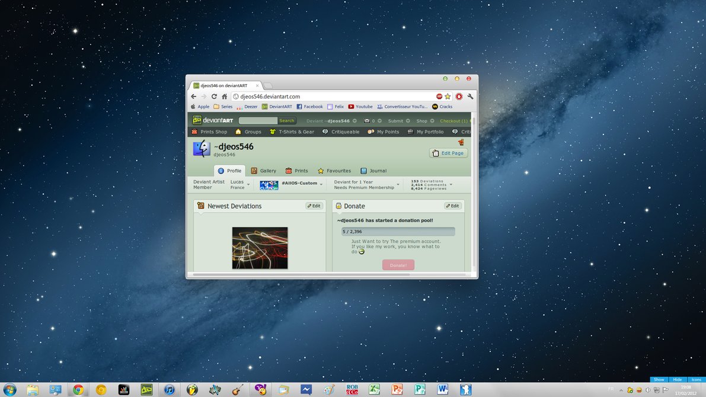Click the Finder avatar beside ~djeos546

pos(202,149)
